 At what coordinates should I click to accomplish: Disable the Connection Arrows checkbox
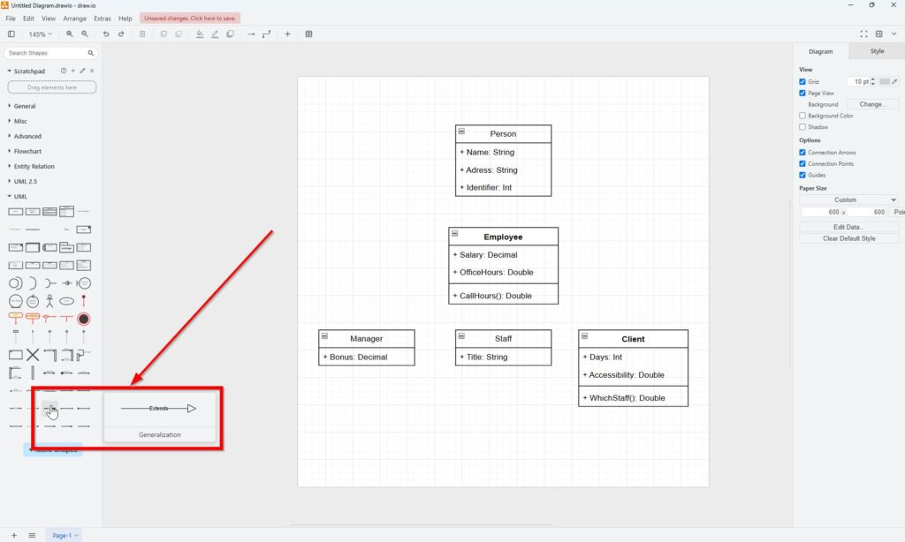802,153
